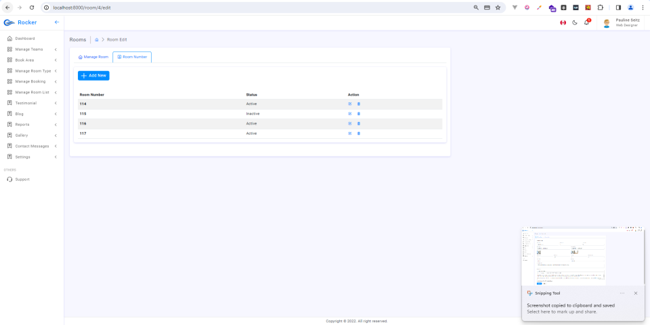This screenshot has height=325, width=650.
Task: Toggle dark mode moon icon
Action: click(575, 23)
